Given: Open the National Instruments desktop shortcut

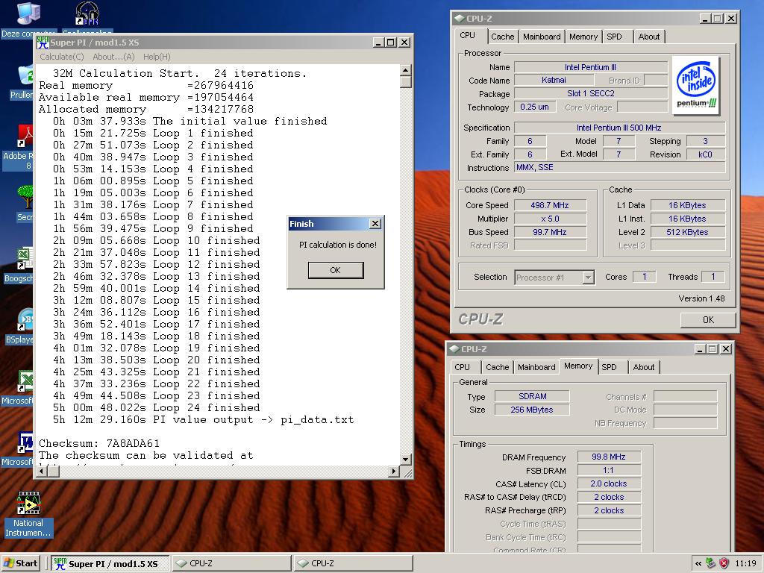Looking at the screenshot, I should [x=29, y=504].
